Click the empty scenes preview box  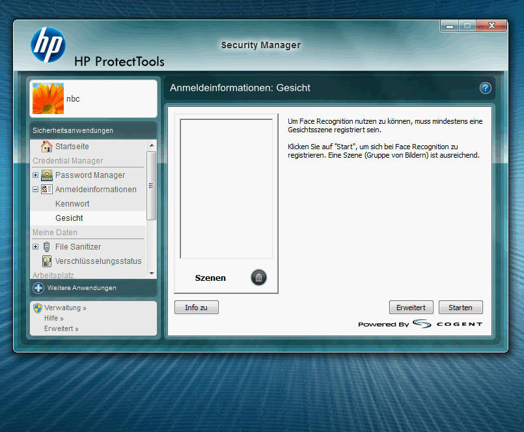(227, 189)
